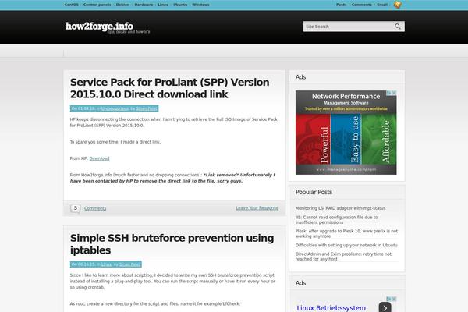Click the search magnifier icon
468x312 pixels.
pyautogui.click(x=398, y=27)
